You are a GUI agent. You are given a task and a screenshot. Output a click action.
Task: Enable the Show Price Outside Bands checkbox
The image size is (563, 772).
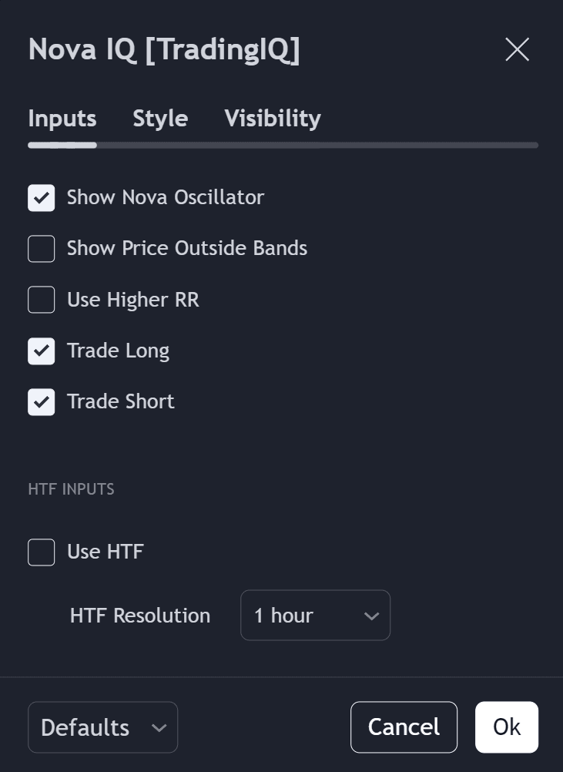(41, 248)
